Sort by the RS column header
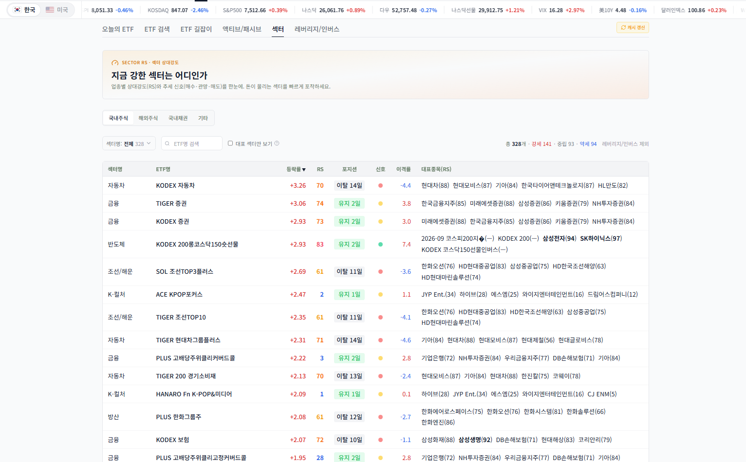746x462 pixels. tap(320, 169)
